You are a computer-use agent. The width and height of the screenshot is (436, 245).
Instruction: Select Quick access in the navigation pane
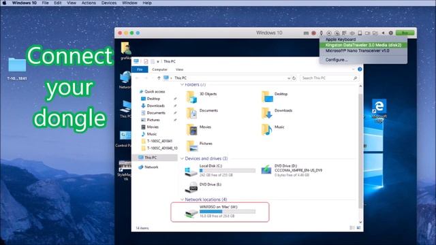(152, 91)
